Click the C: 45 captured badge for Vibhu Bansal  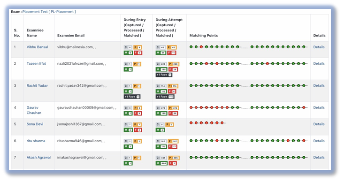[161, 47]
